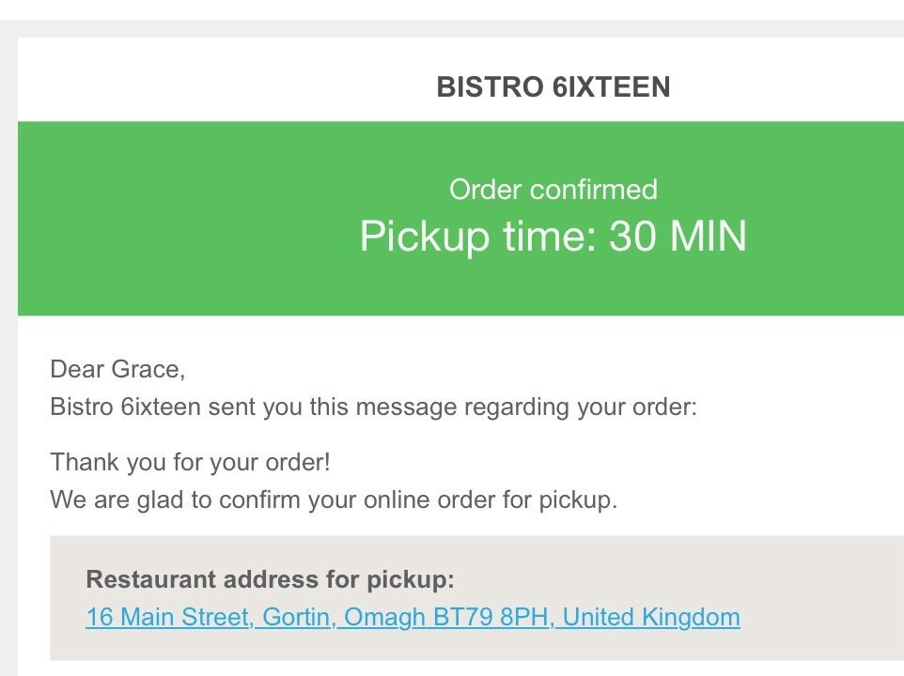The width and height of the screenshot is (904, 676).
Task: Click the BISTRO 6IXTEEN header title
Action: (553, 87)
